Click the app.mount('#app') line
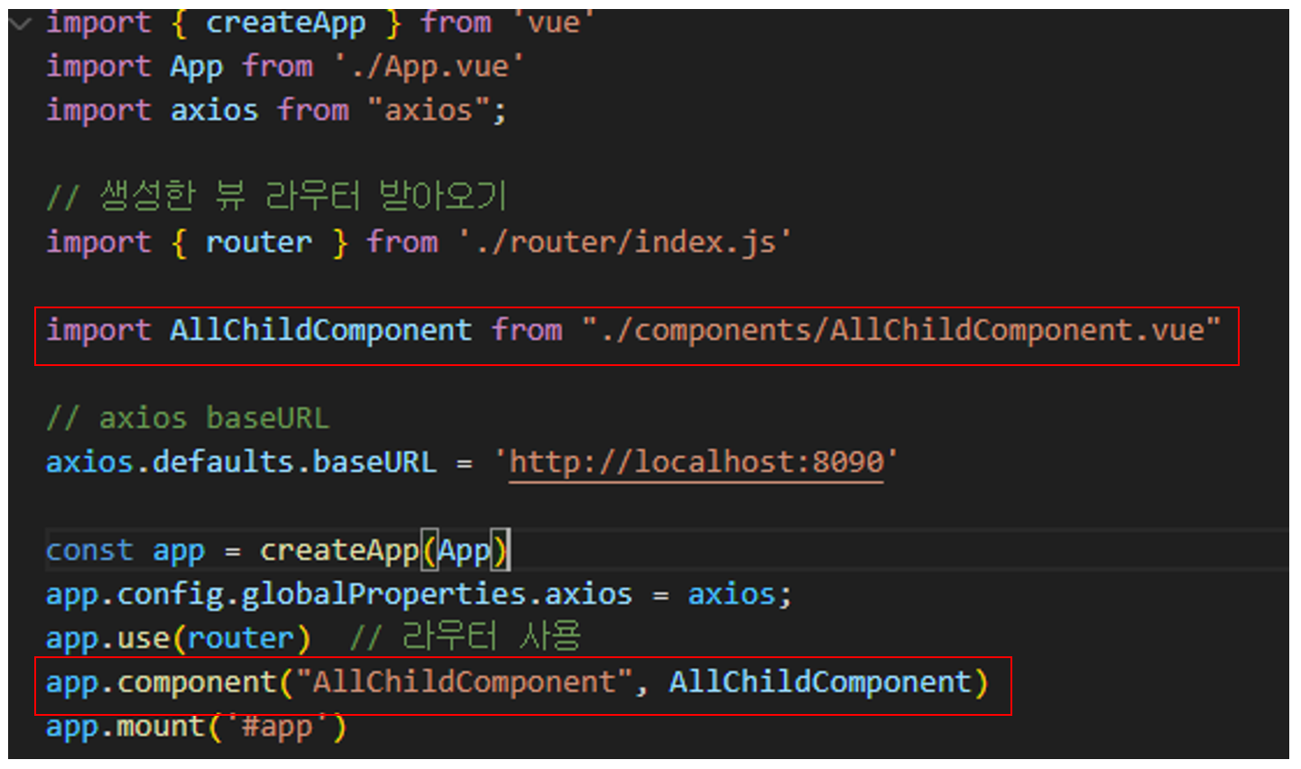This screenshot has width=1301, height=769. [x=196, y=727]
